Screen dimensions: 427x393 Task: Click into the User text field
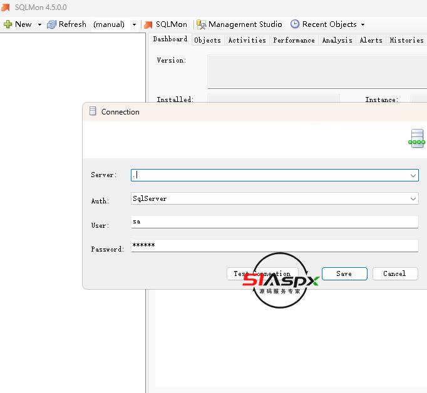pyautogui.click(x=274, y=222)
